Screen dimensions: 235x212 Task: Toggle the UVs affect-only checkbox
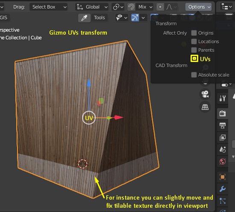tap(194, 59)
